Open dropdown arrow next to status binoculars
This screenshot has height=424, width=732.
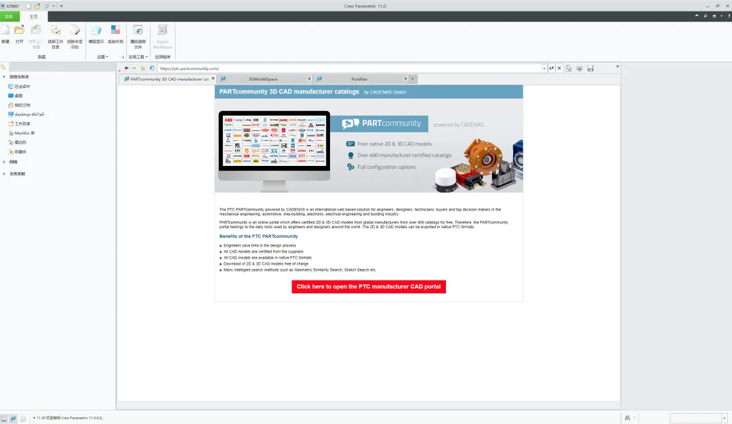[x=634, y=418]
